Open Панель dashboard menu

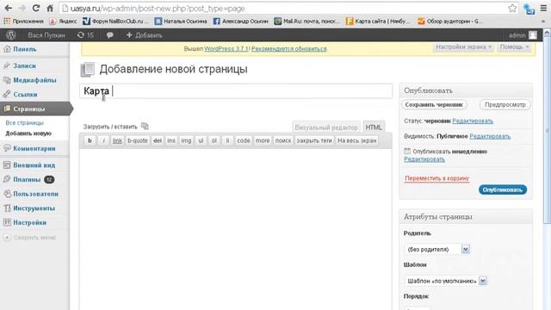pos(25,49)
